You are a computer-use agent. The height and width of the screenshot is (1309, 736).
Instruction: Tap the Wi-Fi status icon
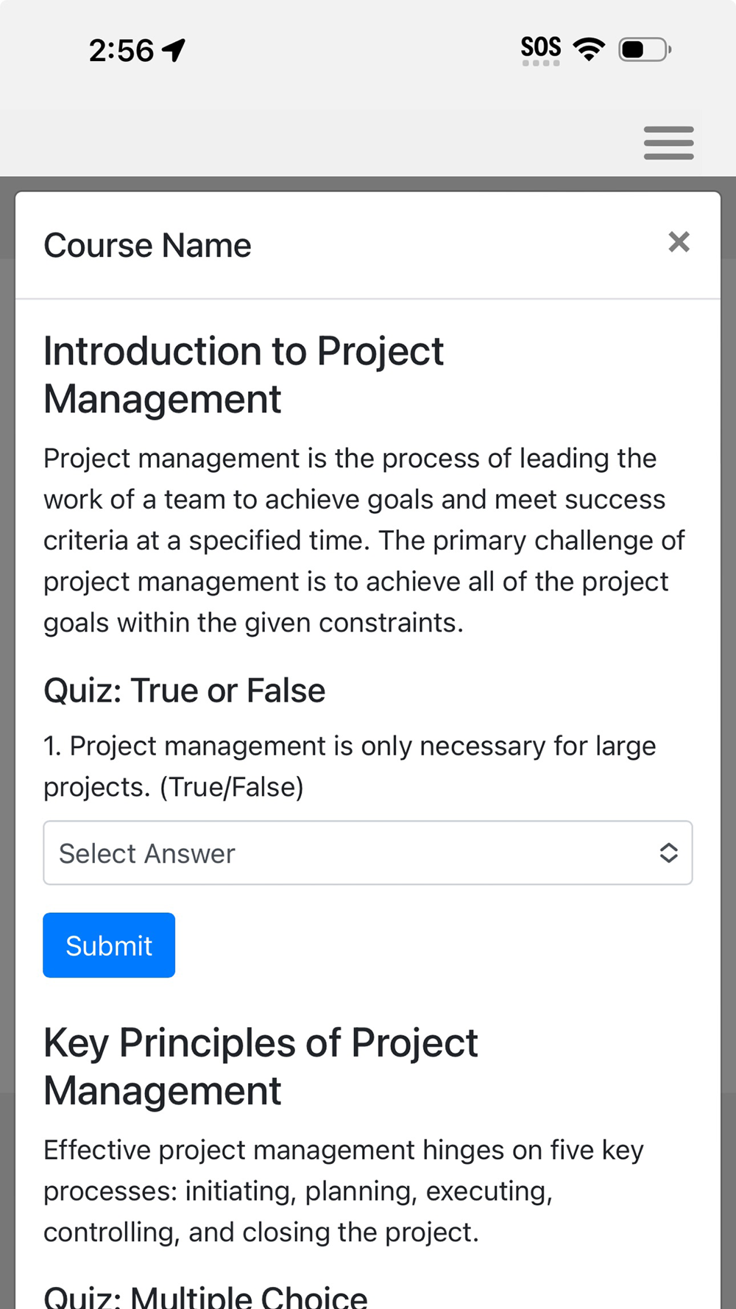pos(589,49)
